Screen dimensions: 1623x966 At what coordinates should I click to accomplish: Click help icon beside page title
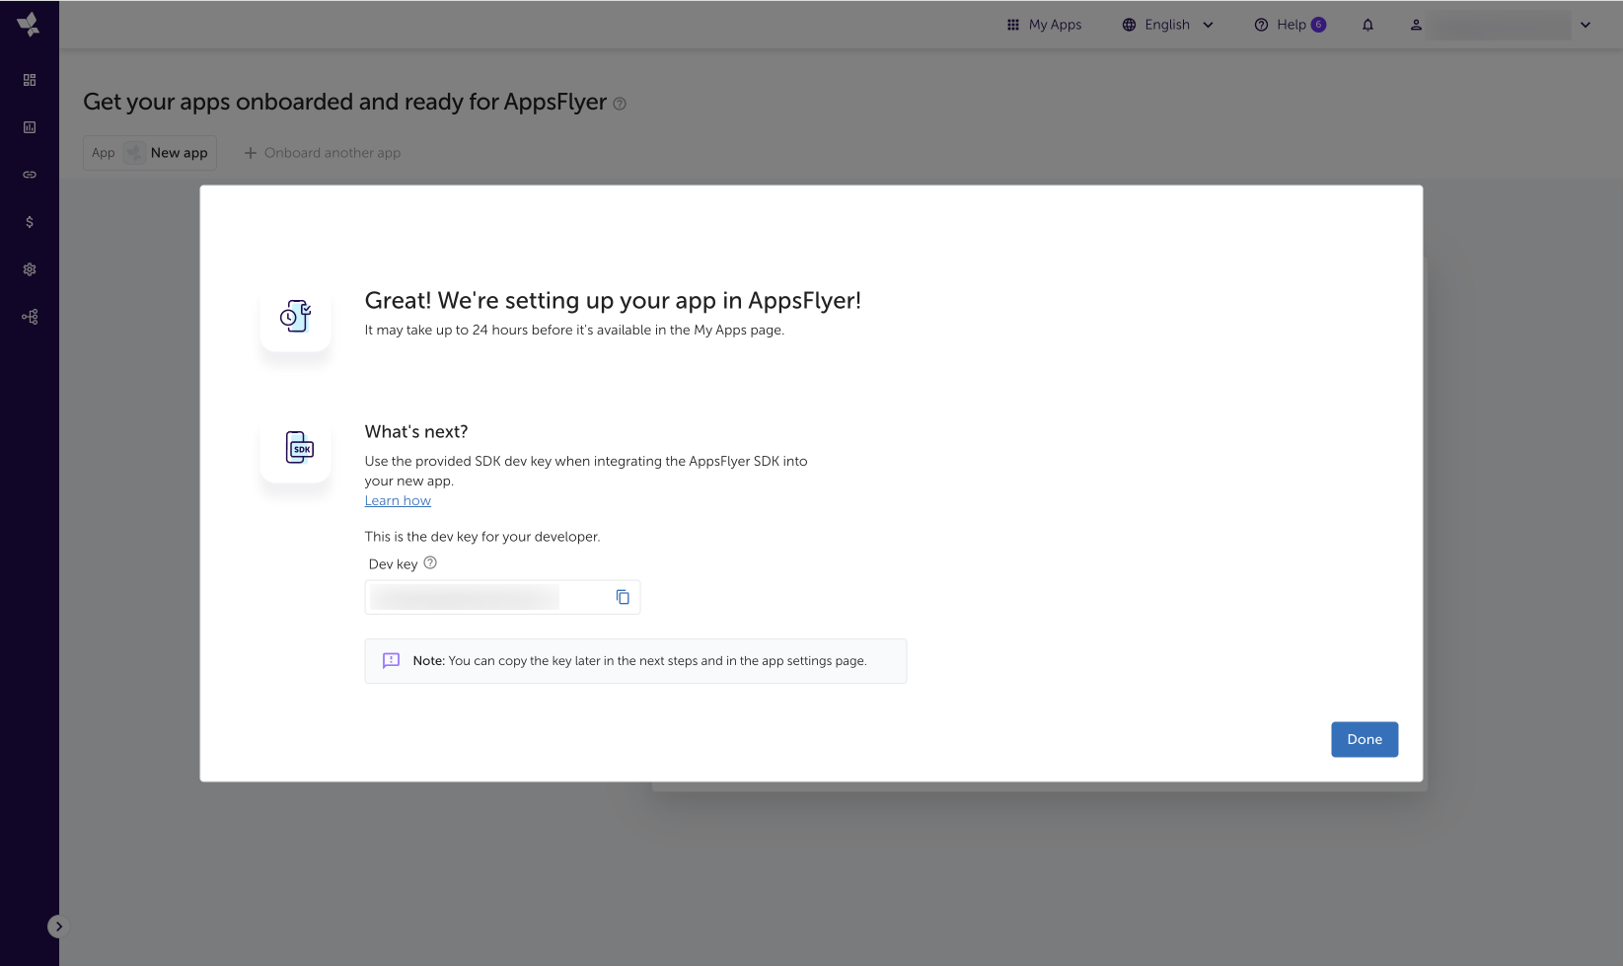[x=620, y=104]
